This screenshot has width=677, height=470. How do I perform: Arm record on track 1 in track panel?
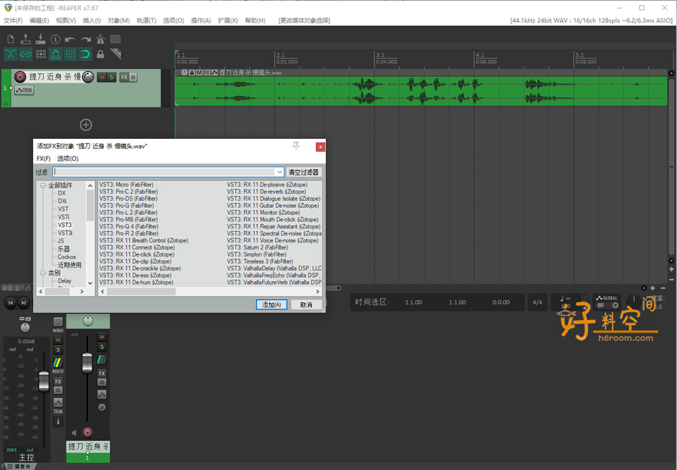20,77
